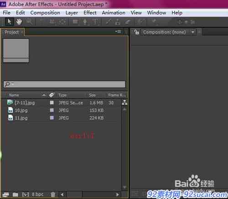This screenshot has width=228, height=199.
Task: Click the horizontal scroll right arrow
Action: pos(117,194)
